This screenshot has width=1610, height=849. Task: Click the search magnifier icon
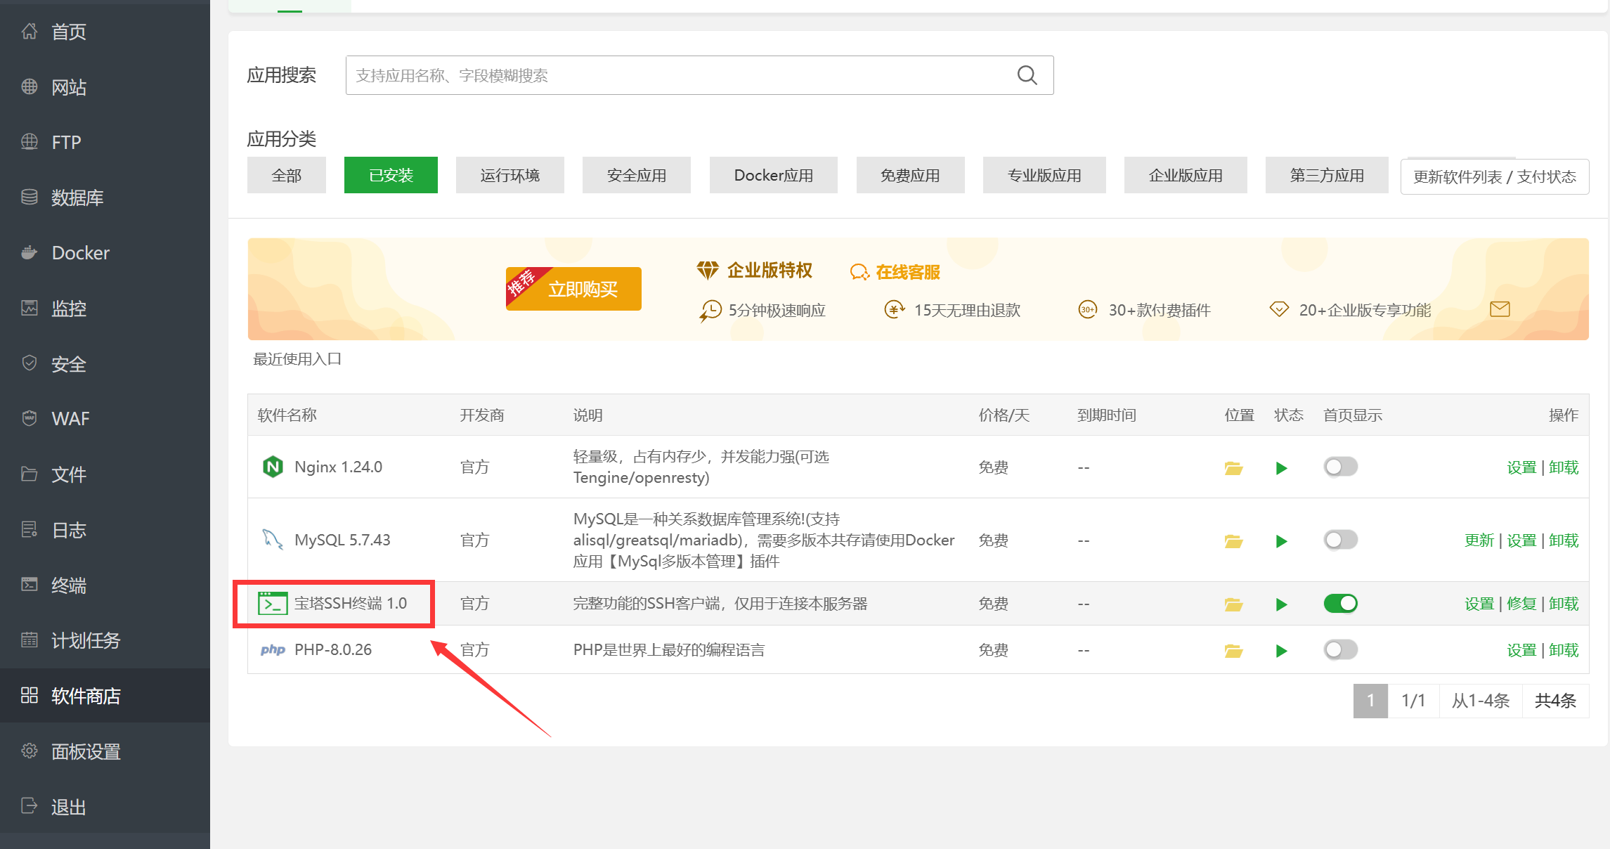tap(1027, 75)
